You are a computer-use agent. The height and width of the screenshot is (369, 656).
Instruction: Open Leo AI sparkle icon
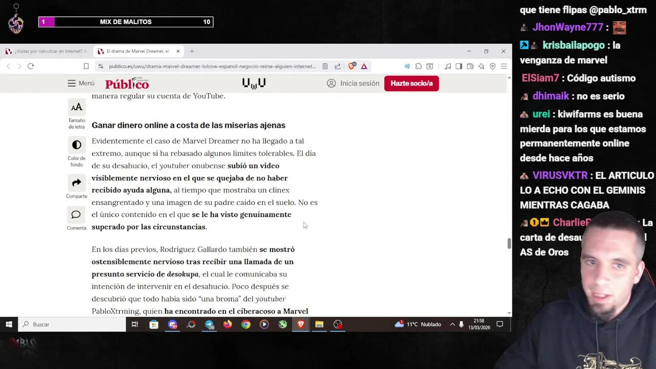[481, 66]
